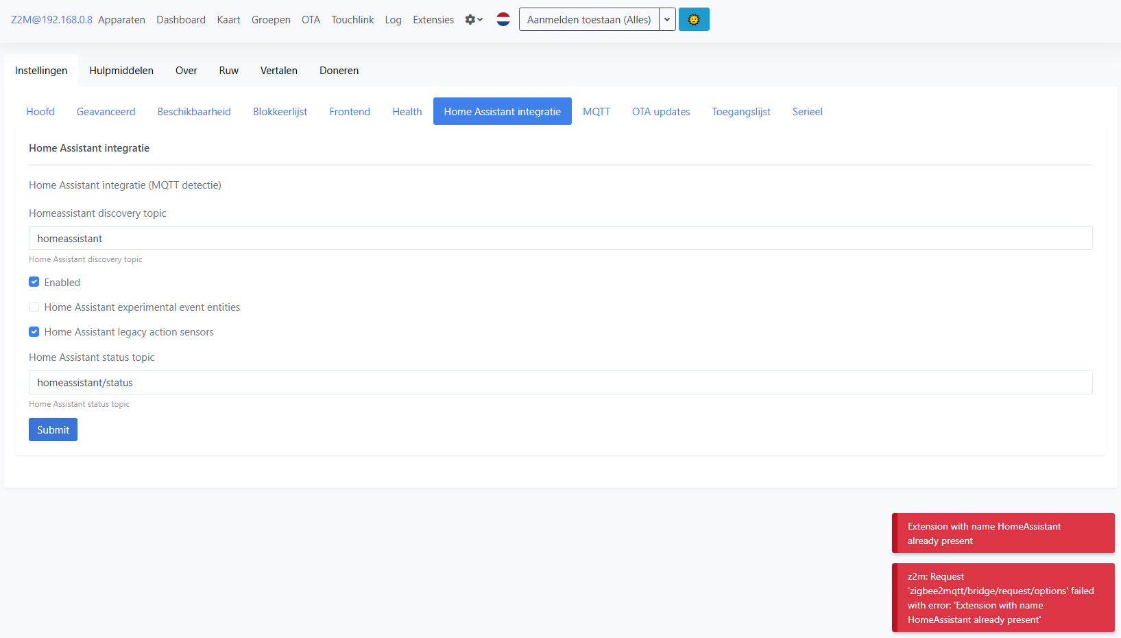This screenshot has height=638, width=1121.
Task: Go to the Kaart view
Action: point(228,19)
